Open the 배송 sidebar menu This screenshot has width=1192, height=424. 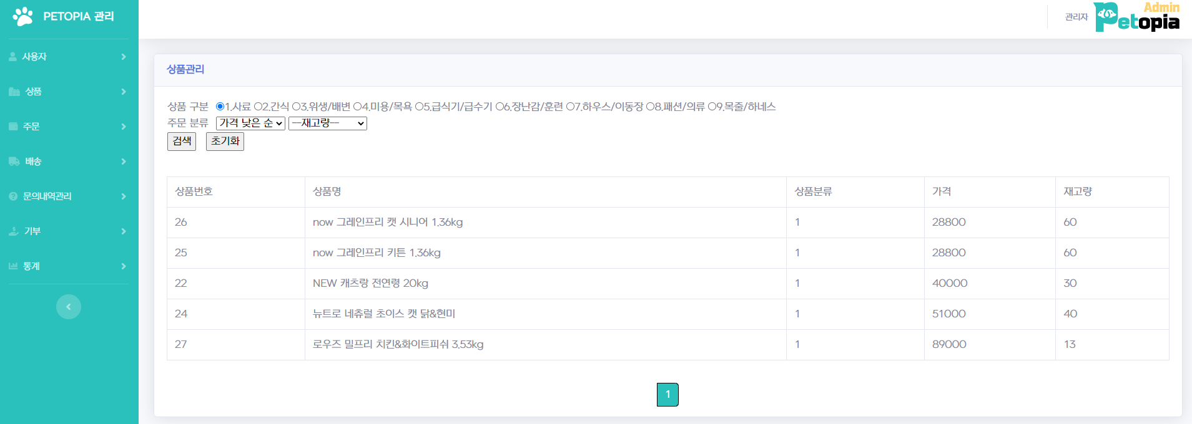69,161
